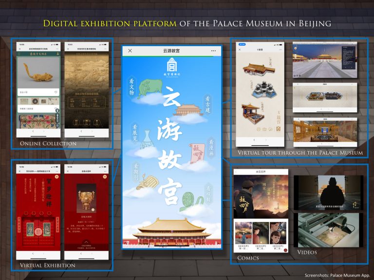The height and width of the screenshot is (280, 374).
Task: Tap the first circular button under the landscape painting
Action: tap(76, 122)
